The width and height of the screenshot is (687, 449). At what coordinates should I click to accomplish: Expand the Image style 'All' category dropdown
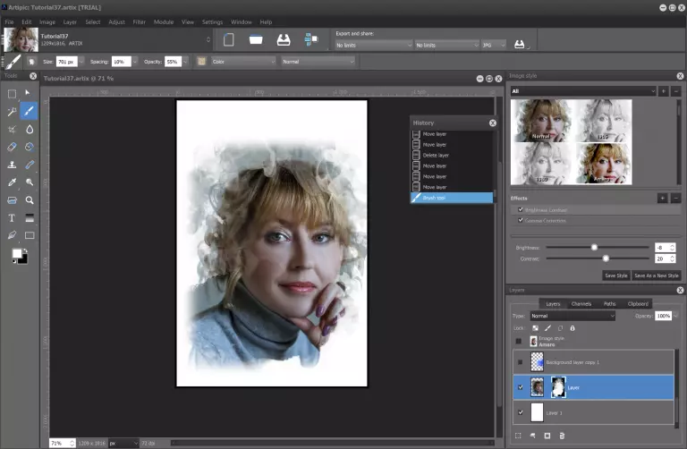pyautogui.click(x=583, y=91)
